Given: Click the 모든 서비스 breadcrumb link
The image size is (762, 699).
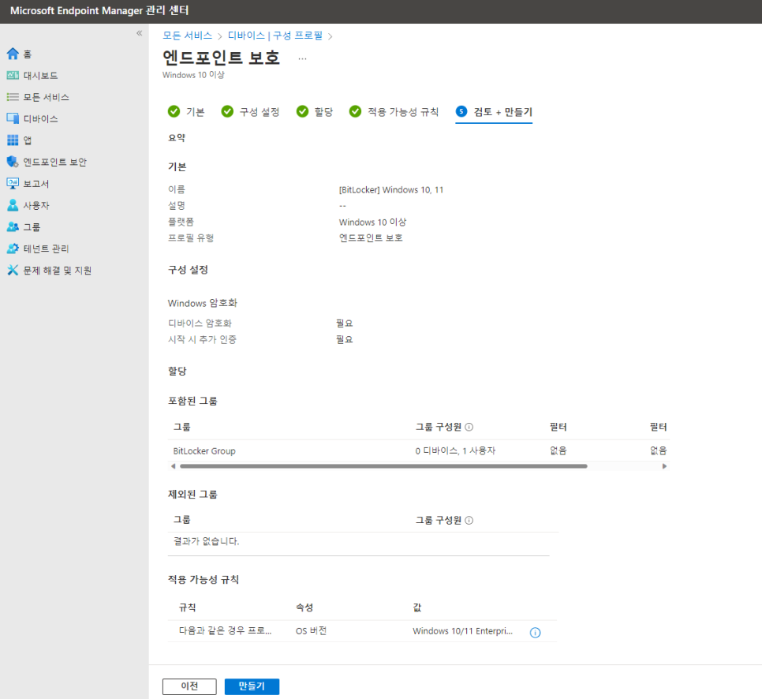Looking at the screenshot, I should (x=187, y=36).
